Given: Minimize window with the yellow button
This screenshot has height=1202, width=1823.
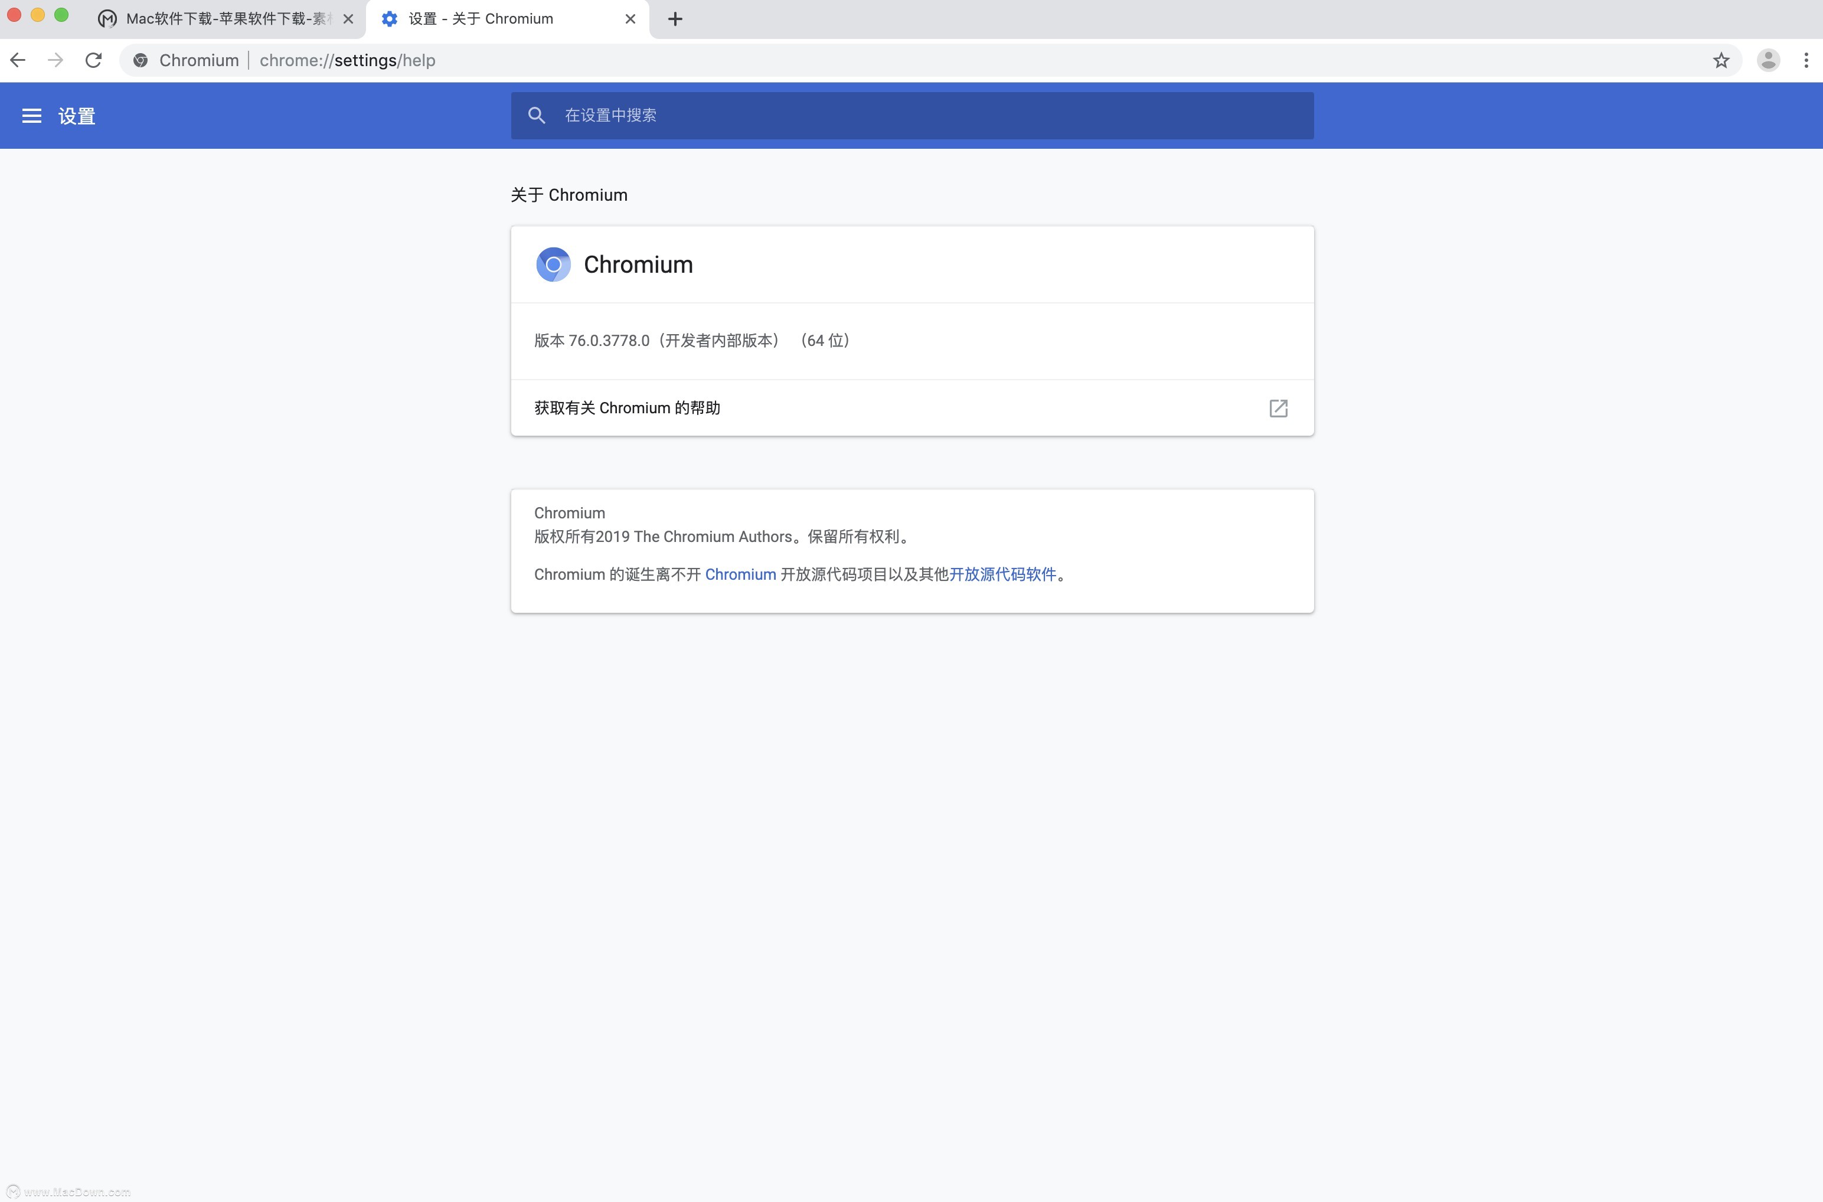Looking at the screenshot, I should [x=38, y=15].
